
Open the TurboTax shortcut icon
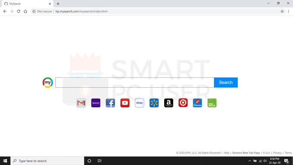(x=197, y=103)
